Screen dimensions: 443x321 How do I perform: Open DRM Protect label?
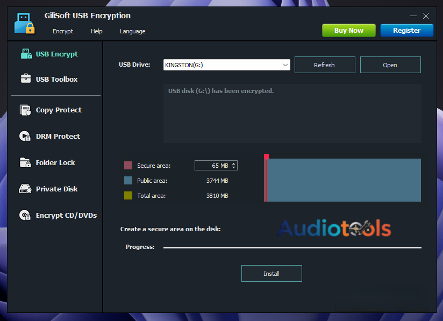click(x=58, y=136)
